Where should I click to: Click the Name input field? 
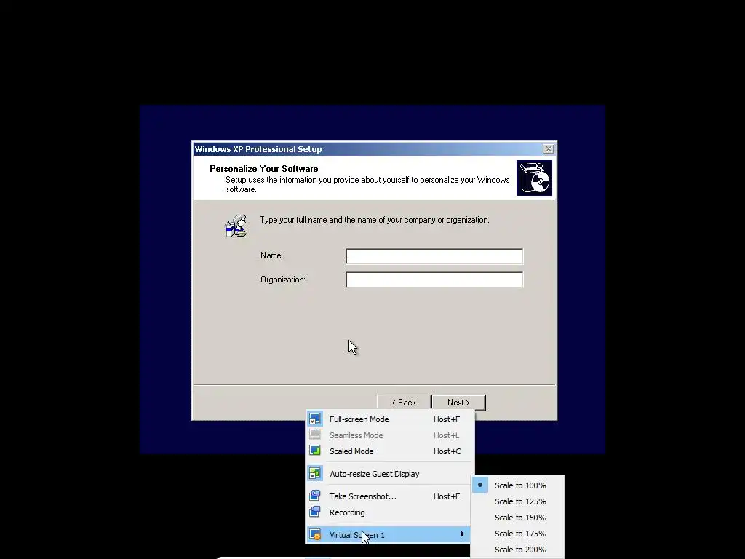tap(434, 256)
